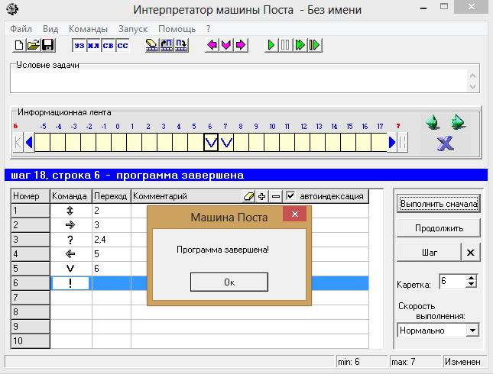The height and width of the screenshot is (374, 493).
Task: Insert move-left command with magenta left arrow
Action: 212,45
